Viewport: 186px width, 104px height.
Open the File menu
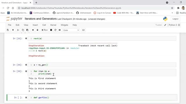point(10,25)
